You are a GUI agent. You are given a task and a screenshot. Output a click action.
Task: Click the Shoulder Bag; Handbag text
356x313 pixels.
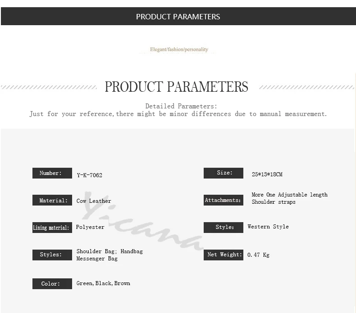[x=110, y=251]
